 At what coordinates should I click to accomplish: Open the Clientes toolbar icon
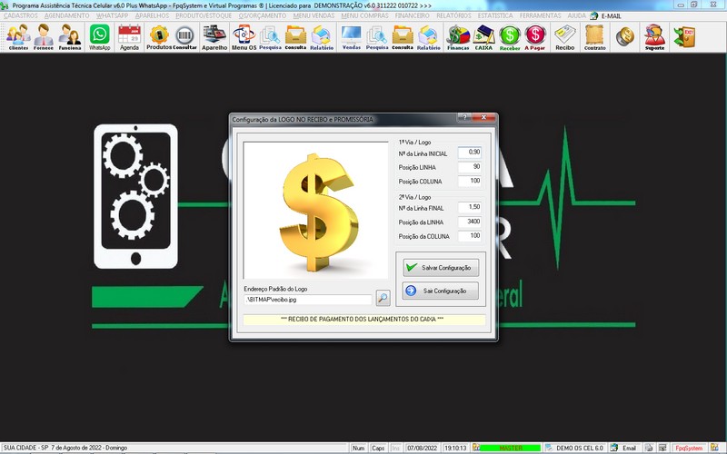18,37
